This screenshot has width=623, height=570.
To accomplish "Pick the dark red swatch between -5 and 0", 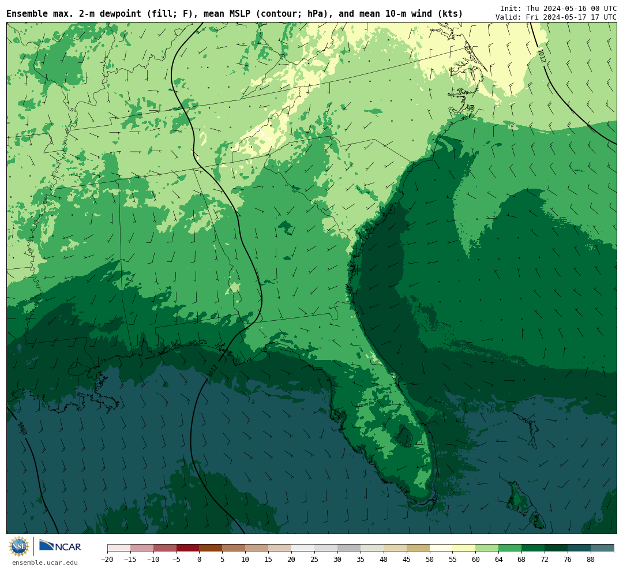I will coord(187,548).
